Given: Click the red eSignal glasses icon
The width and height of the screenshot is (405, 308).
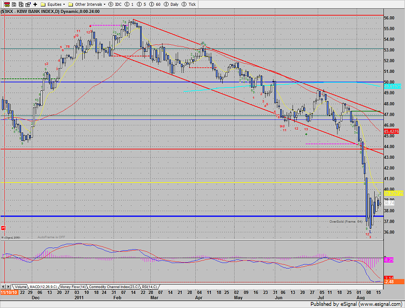Looking at the screenshot, I should (x=7, y=4).
